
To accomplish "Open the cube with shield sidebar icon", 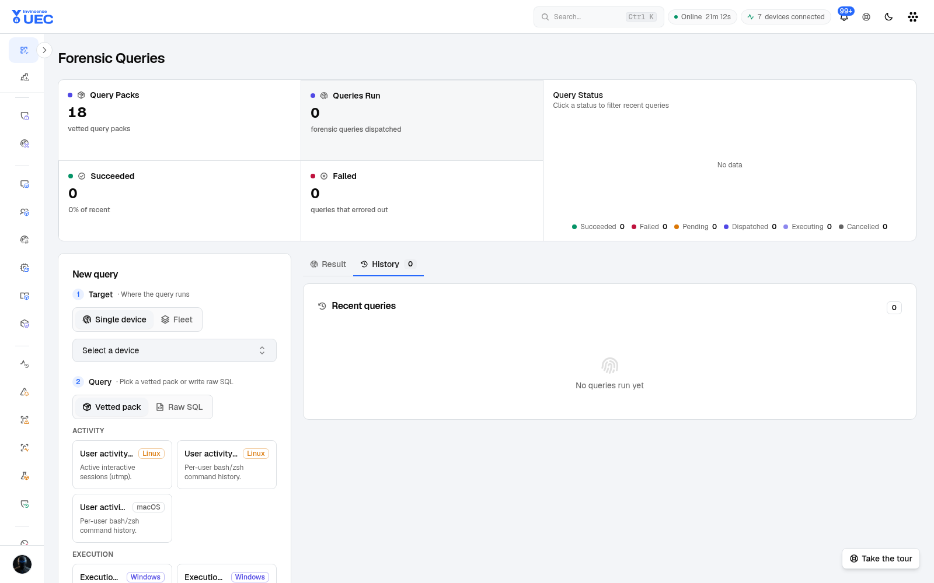I will 25,324.
